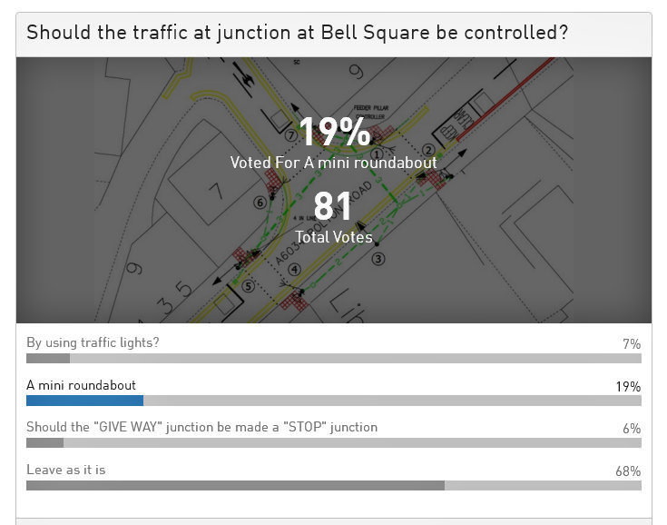
Task: Click circled marker 3 on the junction map
Action: coord(379,258)
